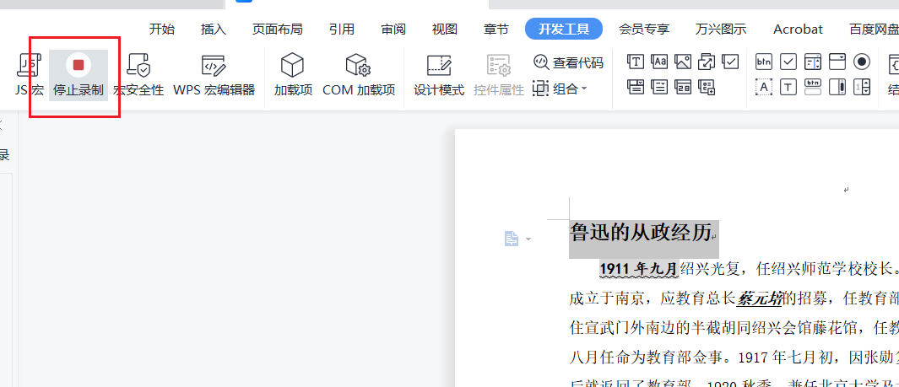Insert the ActiveX option button control
This screenshot has height=387, width=899.
point(862,62)
